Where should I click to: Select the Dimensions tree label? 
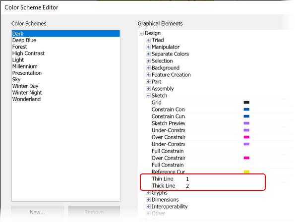coord(165,200)
